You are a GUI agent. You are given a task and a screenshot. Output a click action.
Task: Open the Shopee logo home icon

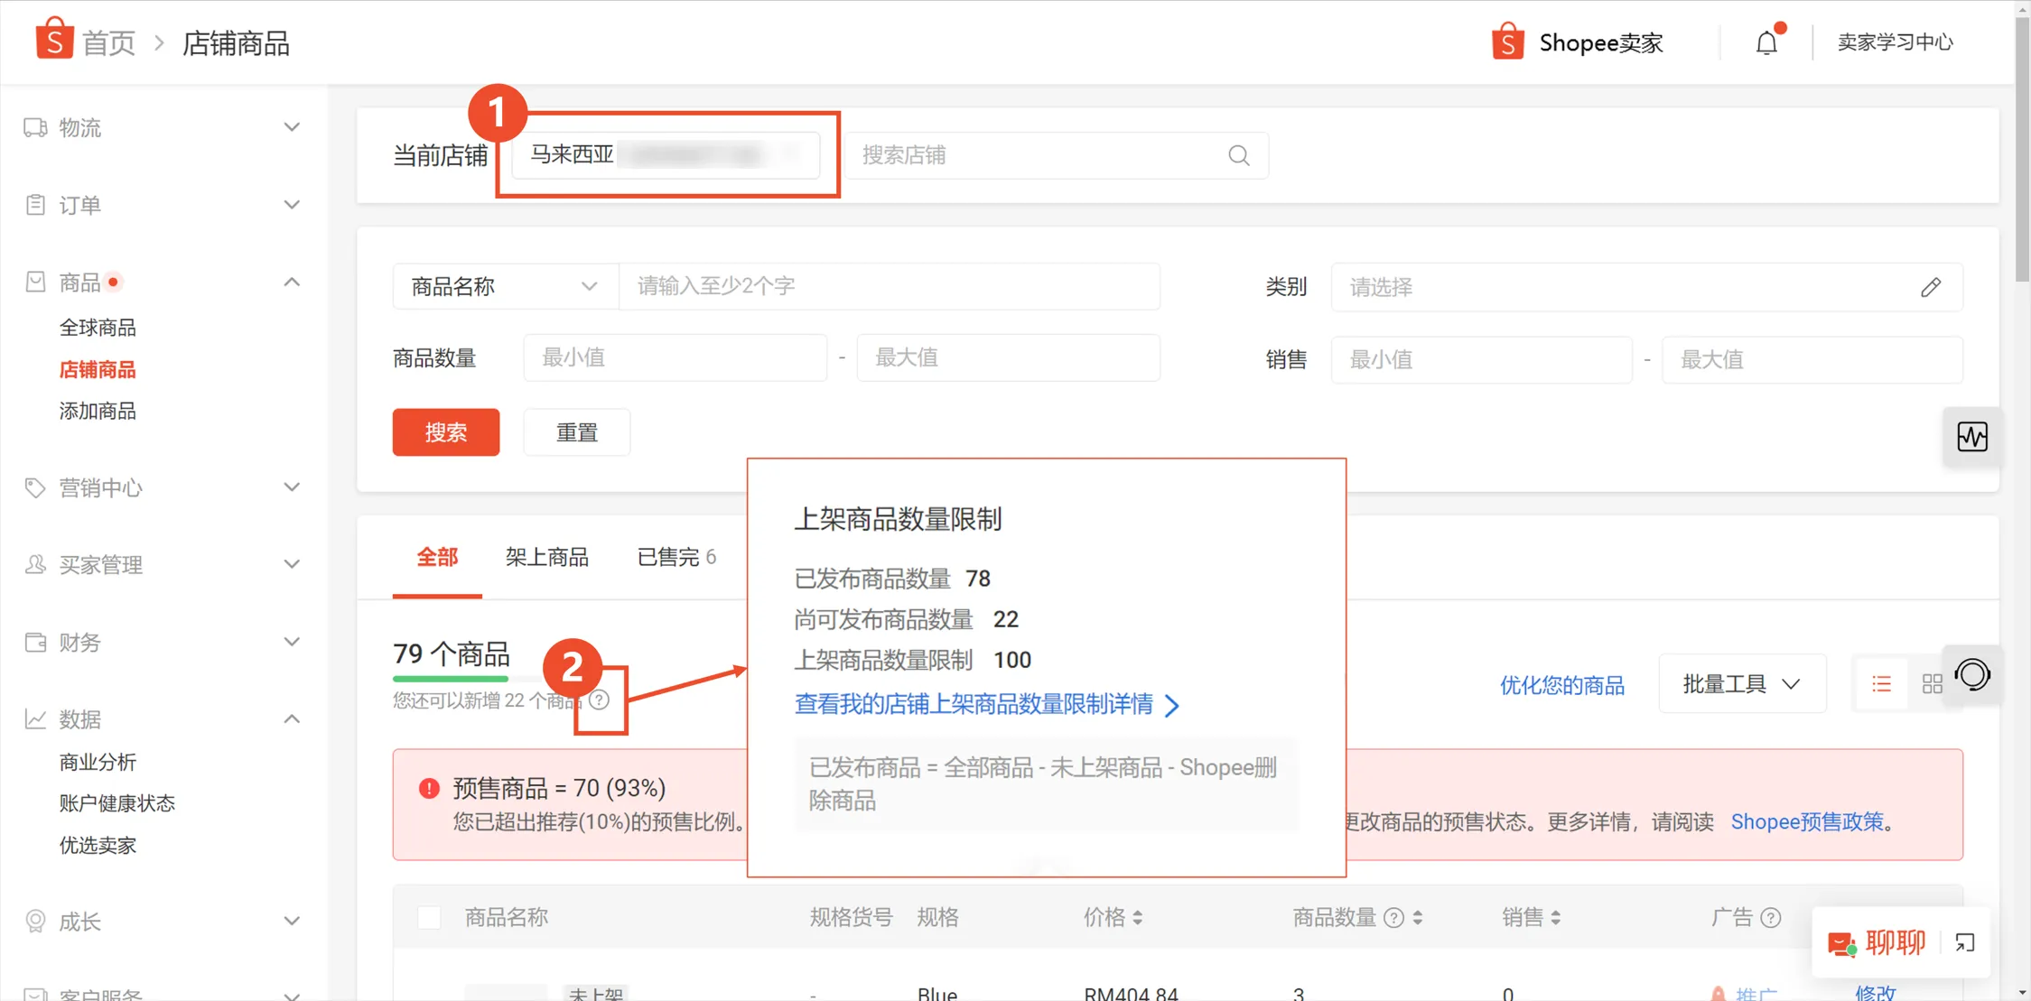53,41
